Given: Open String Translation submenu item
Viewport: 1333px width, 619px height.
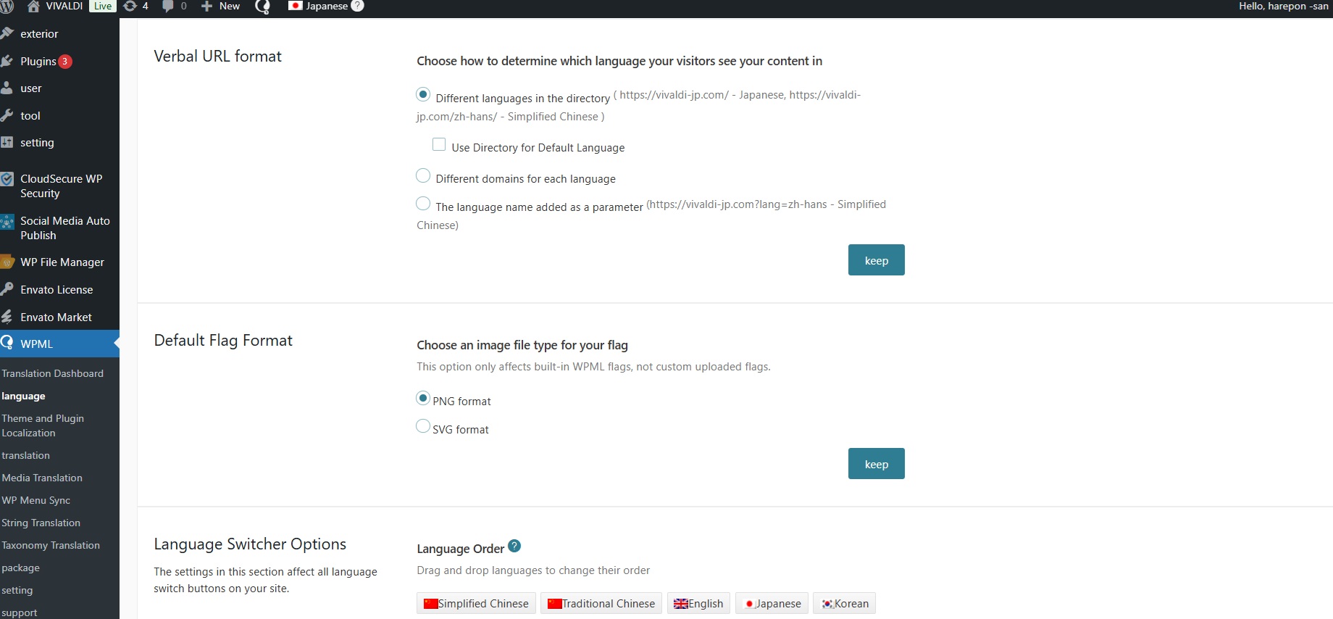Looking at the screenshot, I should pos(41,523).
